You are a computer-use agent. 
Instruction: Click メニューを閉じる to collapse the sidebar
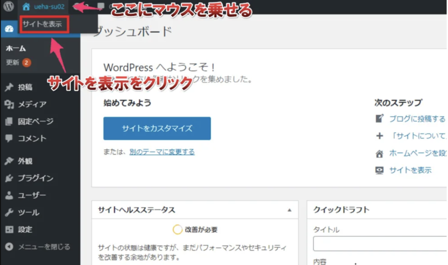[x=44, y=247]
